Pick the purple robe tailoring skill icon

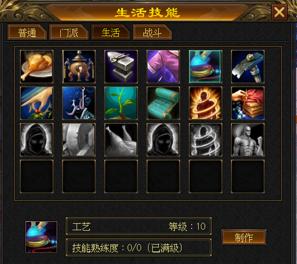(163, 66)
